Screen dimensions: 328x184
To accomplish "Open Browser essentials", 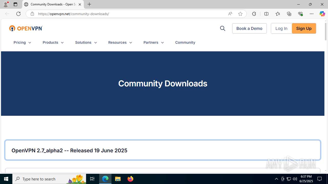I will tap(300, 14).
